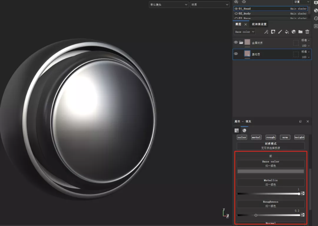Open the fill projection settings tab icon

[x=236, y=130]
